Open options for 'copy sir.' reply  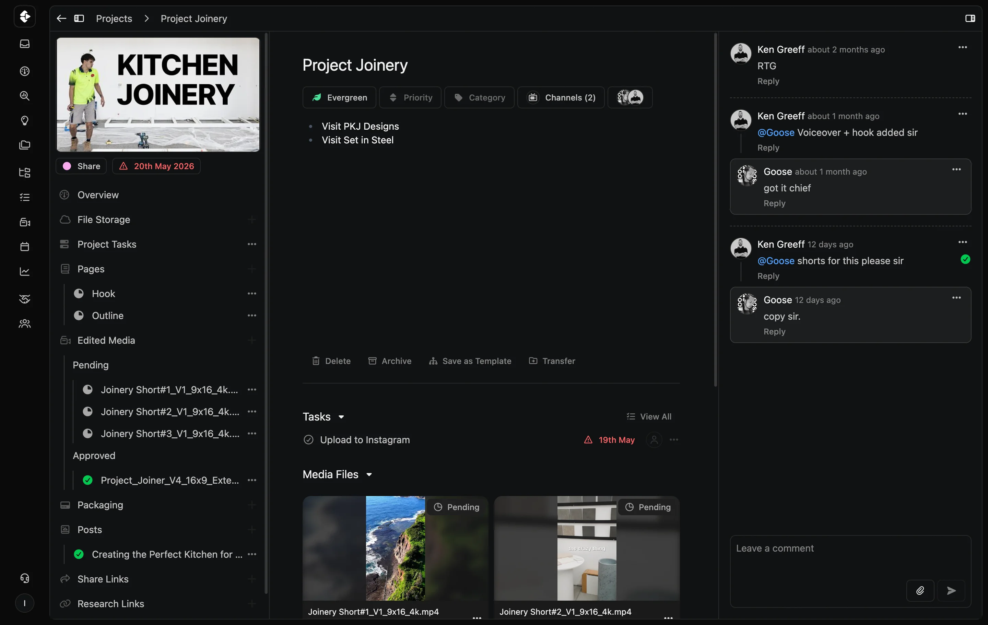pyautogui.click(x=956, y=297)
